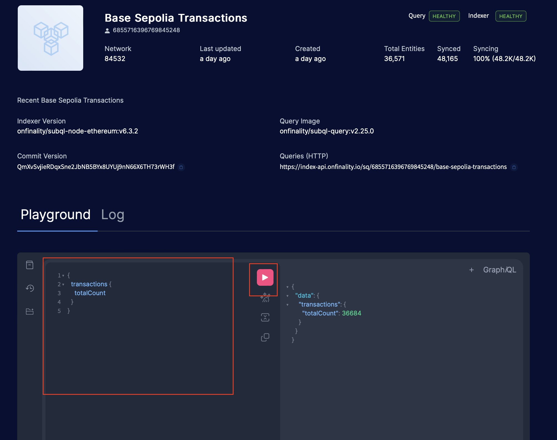The image size is (557, 440).
Task: Open the index-api.onfinality.io query URL
Action: point(393,167)
